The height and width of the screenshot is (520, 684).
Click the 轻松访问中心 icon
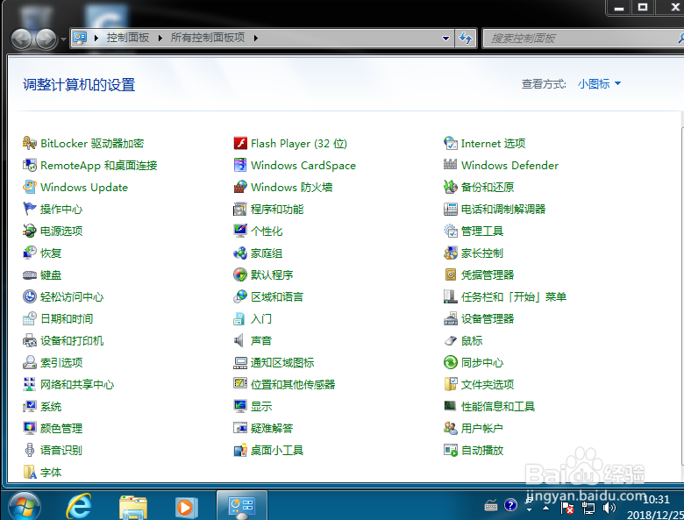[30, 296]
